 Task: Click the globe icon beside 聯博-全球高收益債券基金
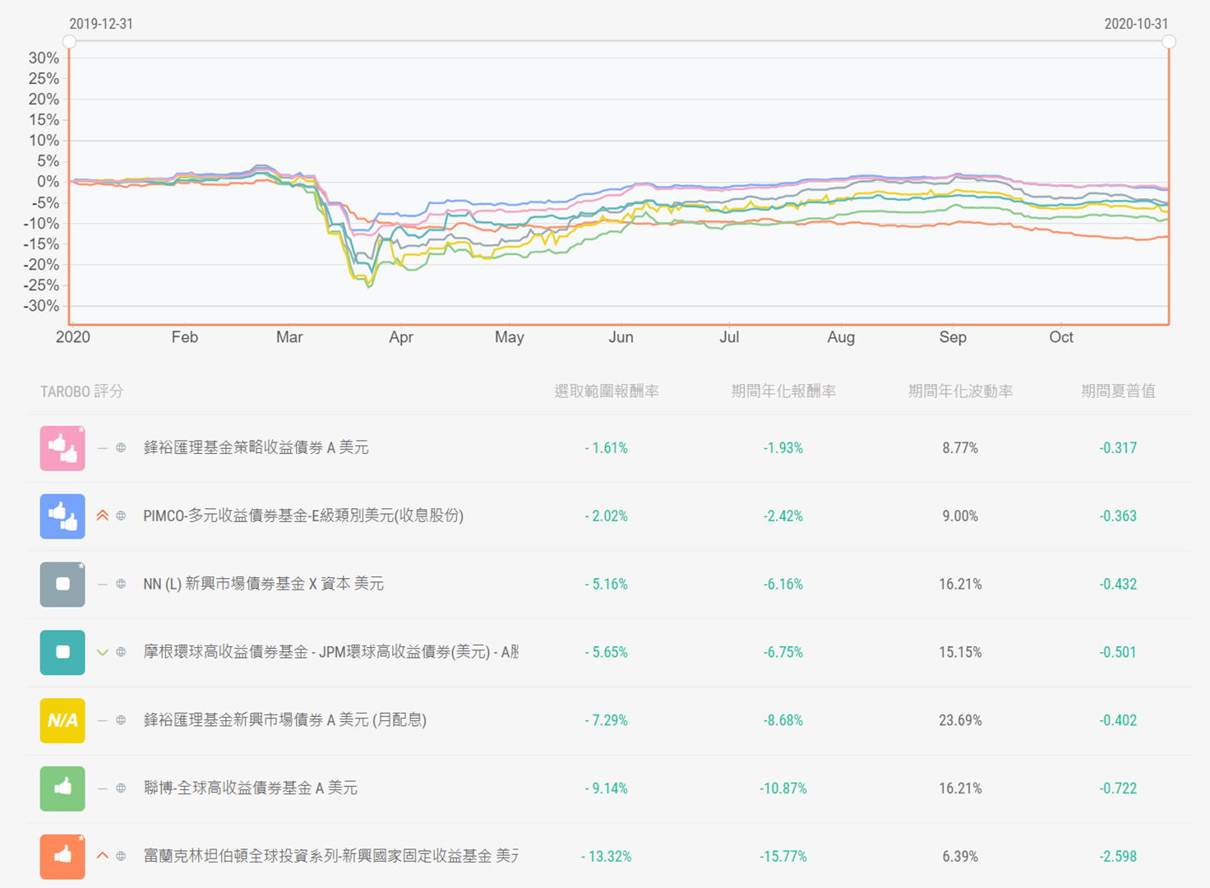point(121,789)
